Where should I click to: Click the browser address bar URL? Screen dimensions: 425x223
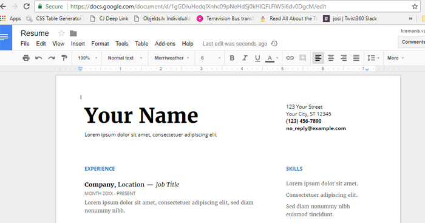point(198,7)
